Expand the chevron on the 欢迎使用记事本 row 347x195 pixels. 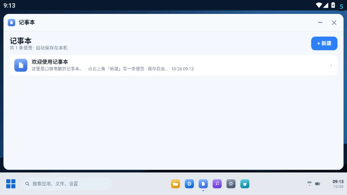click(331, 65)
